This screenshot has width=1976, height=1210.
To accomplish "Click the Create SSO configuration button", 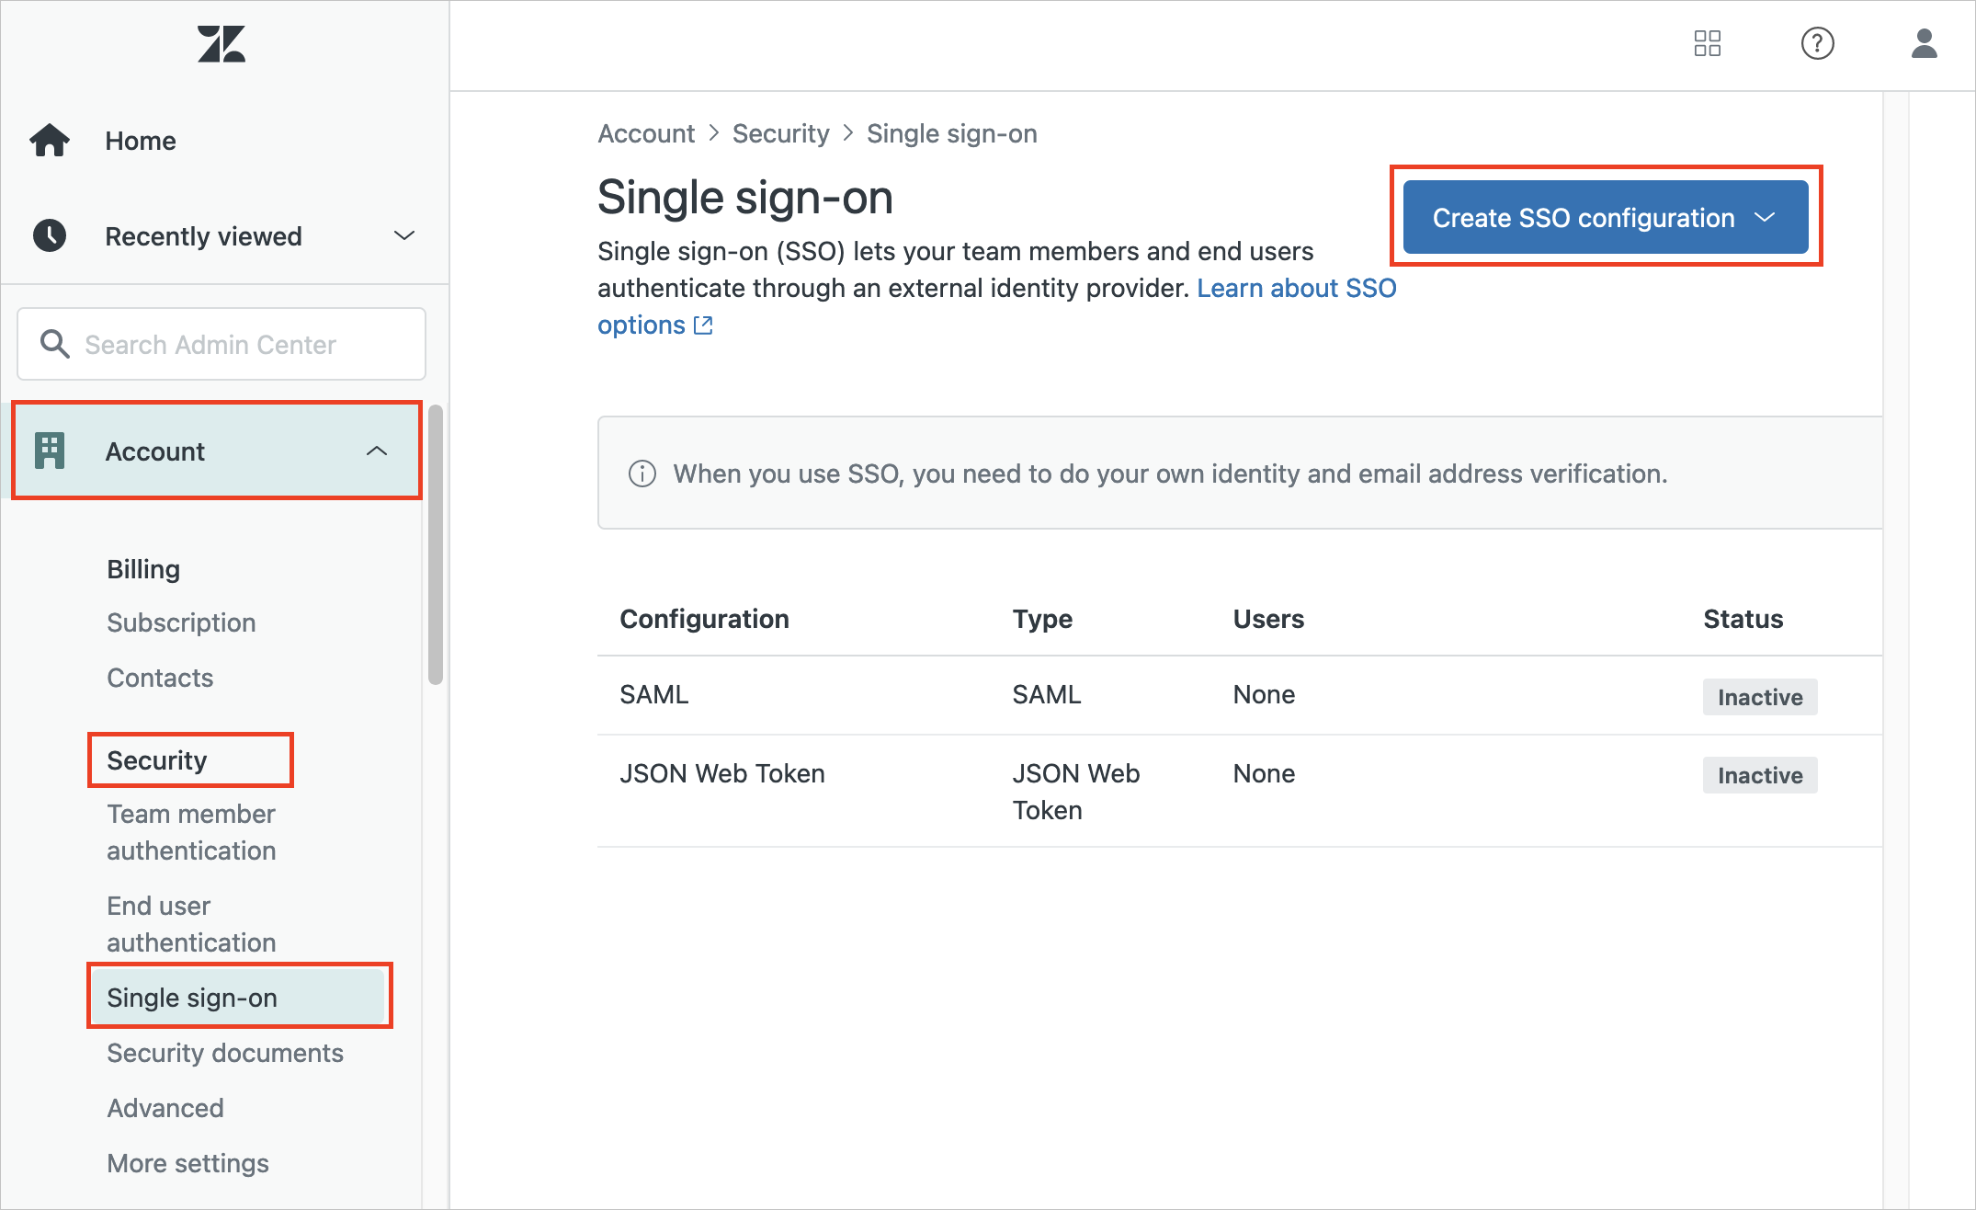I will point(1607,217).
